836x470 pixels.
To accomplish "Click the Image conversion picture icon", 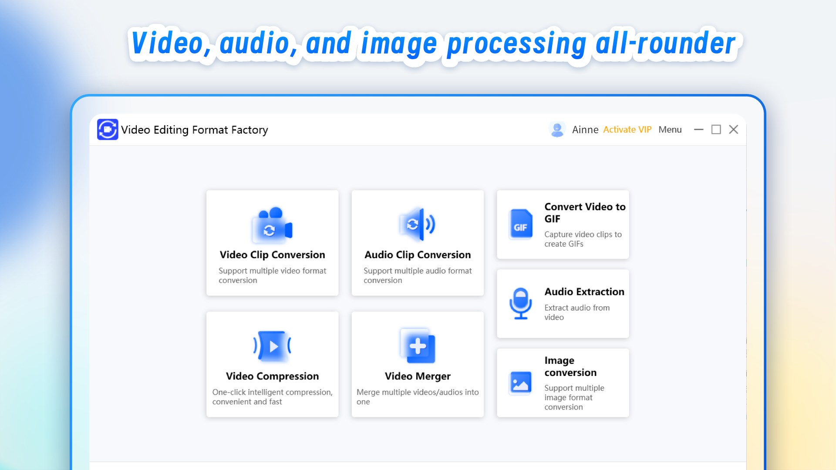I will coord(521,383).
